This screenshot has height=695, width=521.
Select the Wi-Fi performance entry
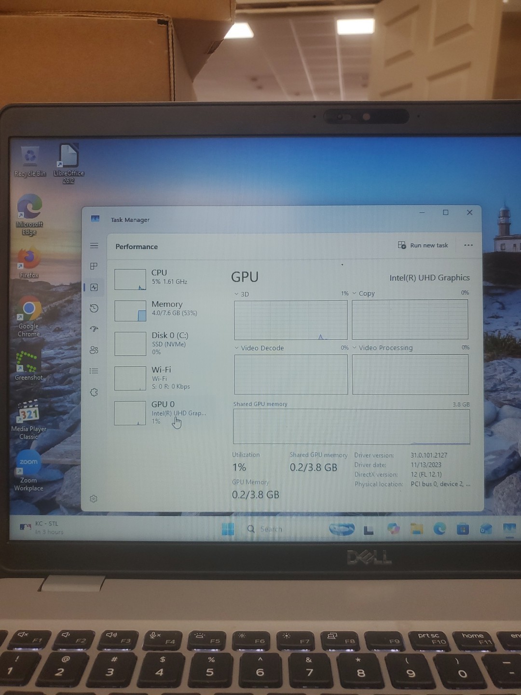[x=162, y=377]
